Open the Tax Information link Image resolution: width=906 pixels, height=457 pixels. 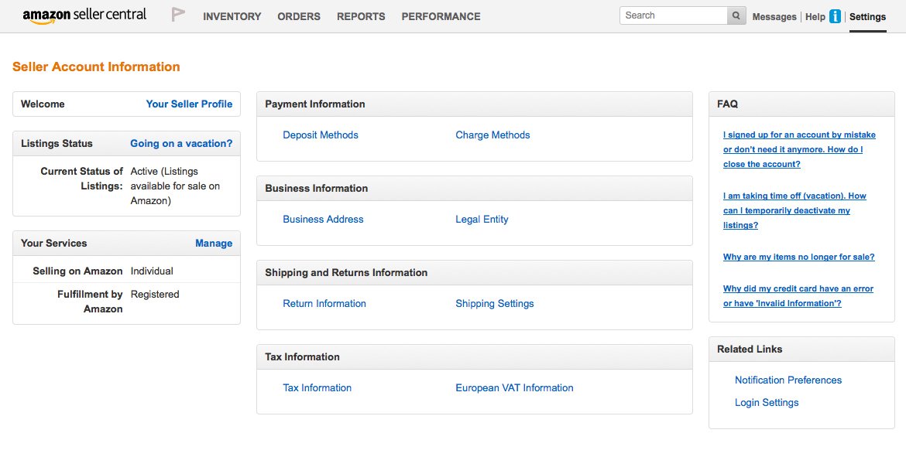click(317, 387)
